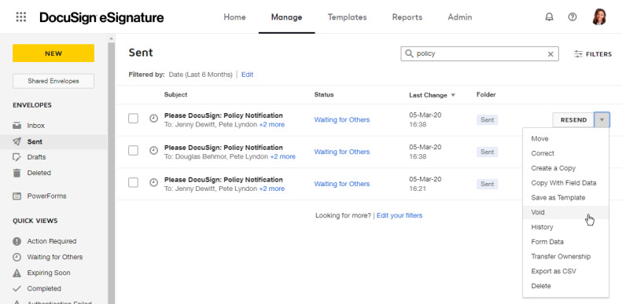Viewport: 622px width, 304px height.
Task: Click the Date (Last 6 Months) filter text
Action: 201,75
